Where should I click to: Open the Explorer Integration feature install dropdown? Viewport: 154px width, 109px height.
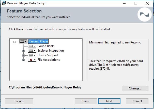[32, 51]
